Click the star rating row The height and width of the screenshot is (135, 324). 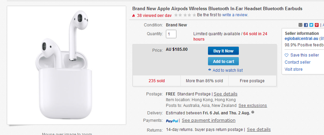(185, 15)
